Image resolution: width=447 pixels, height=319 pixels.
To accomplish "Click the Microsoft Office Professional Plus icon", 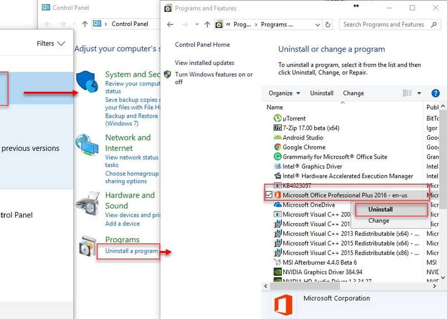I will click(277, 195).
